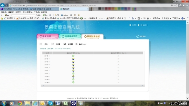Open browser settings gear icon
The width and height of the screenshot is (189, 106).
point(187,5)
